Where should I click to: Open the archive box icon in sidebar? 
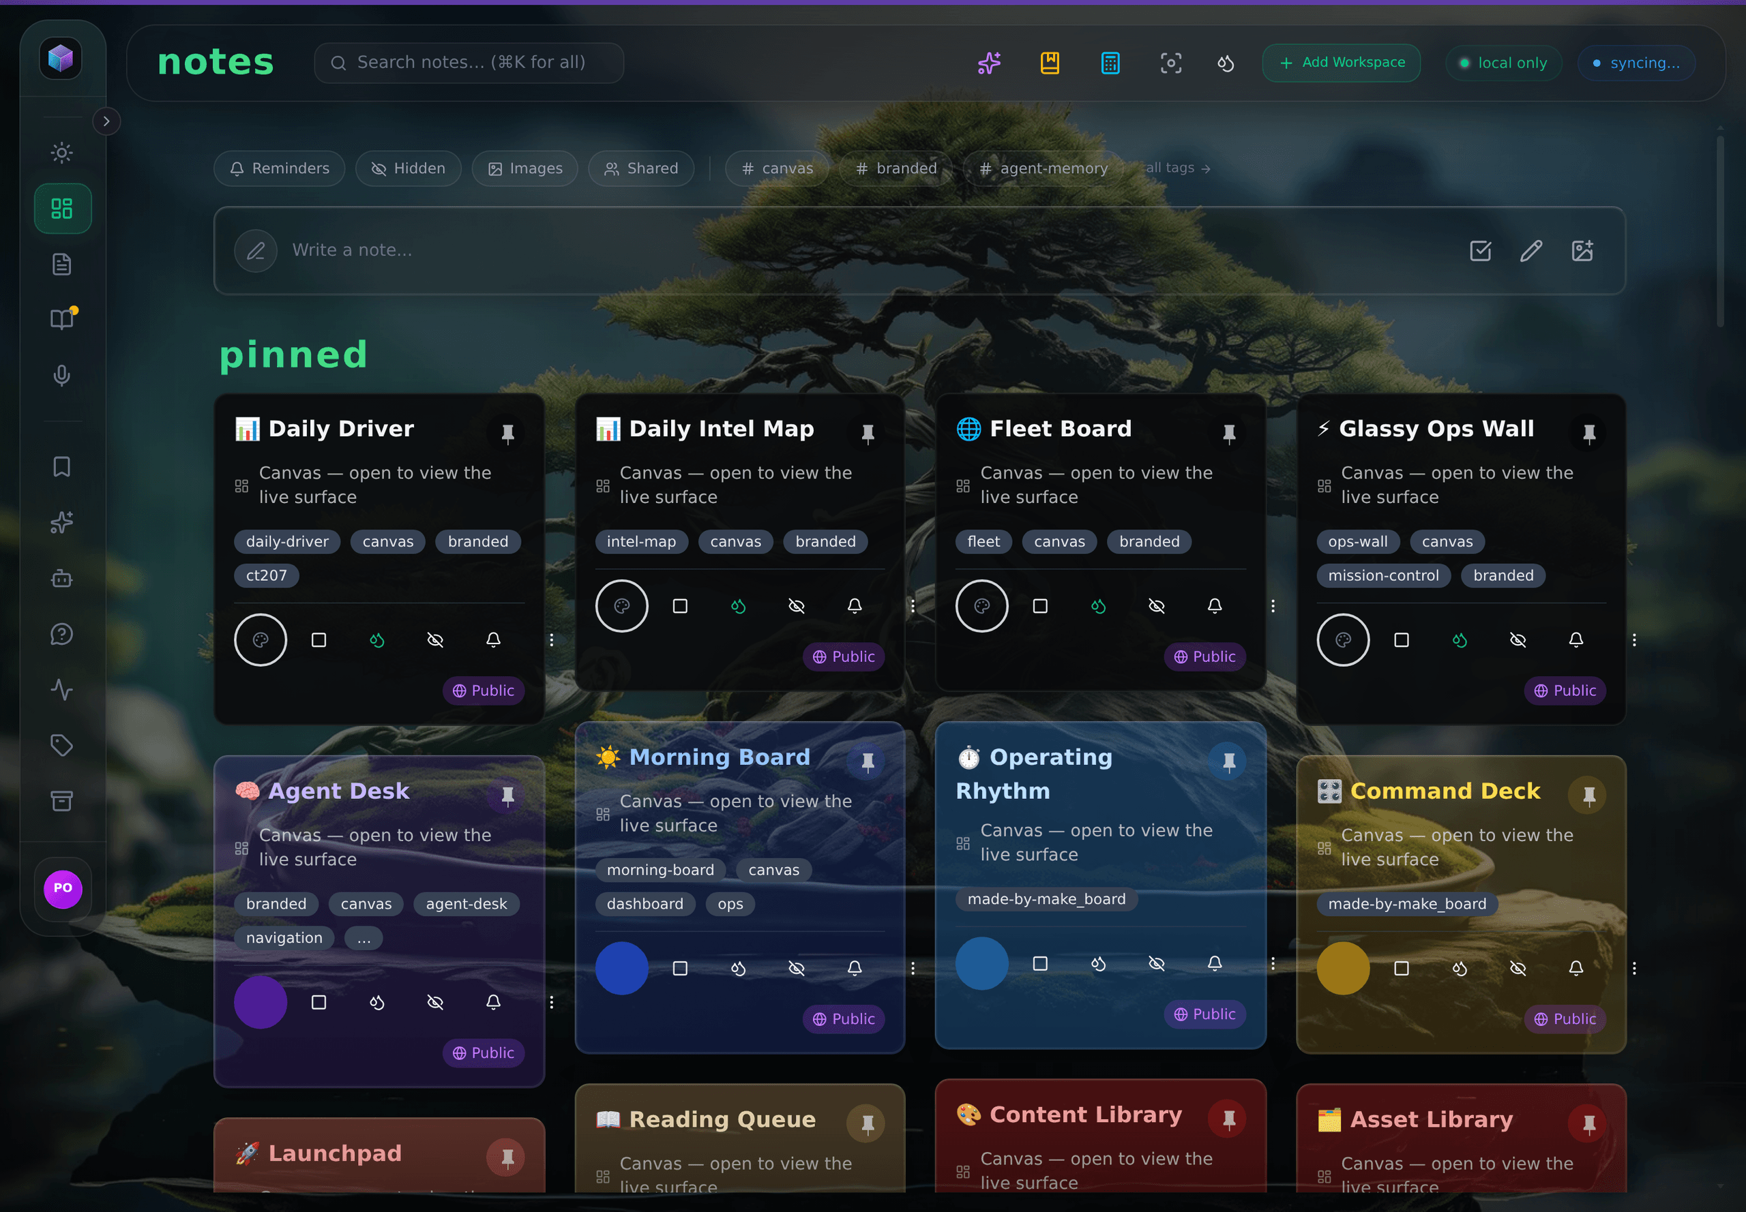coord(62,800)
